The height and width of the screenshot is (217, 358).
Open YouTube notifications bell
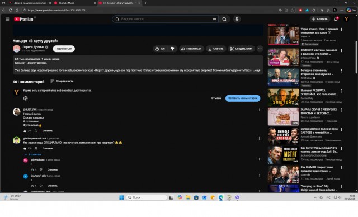pos(336,19)
